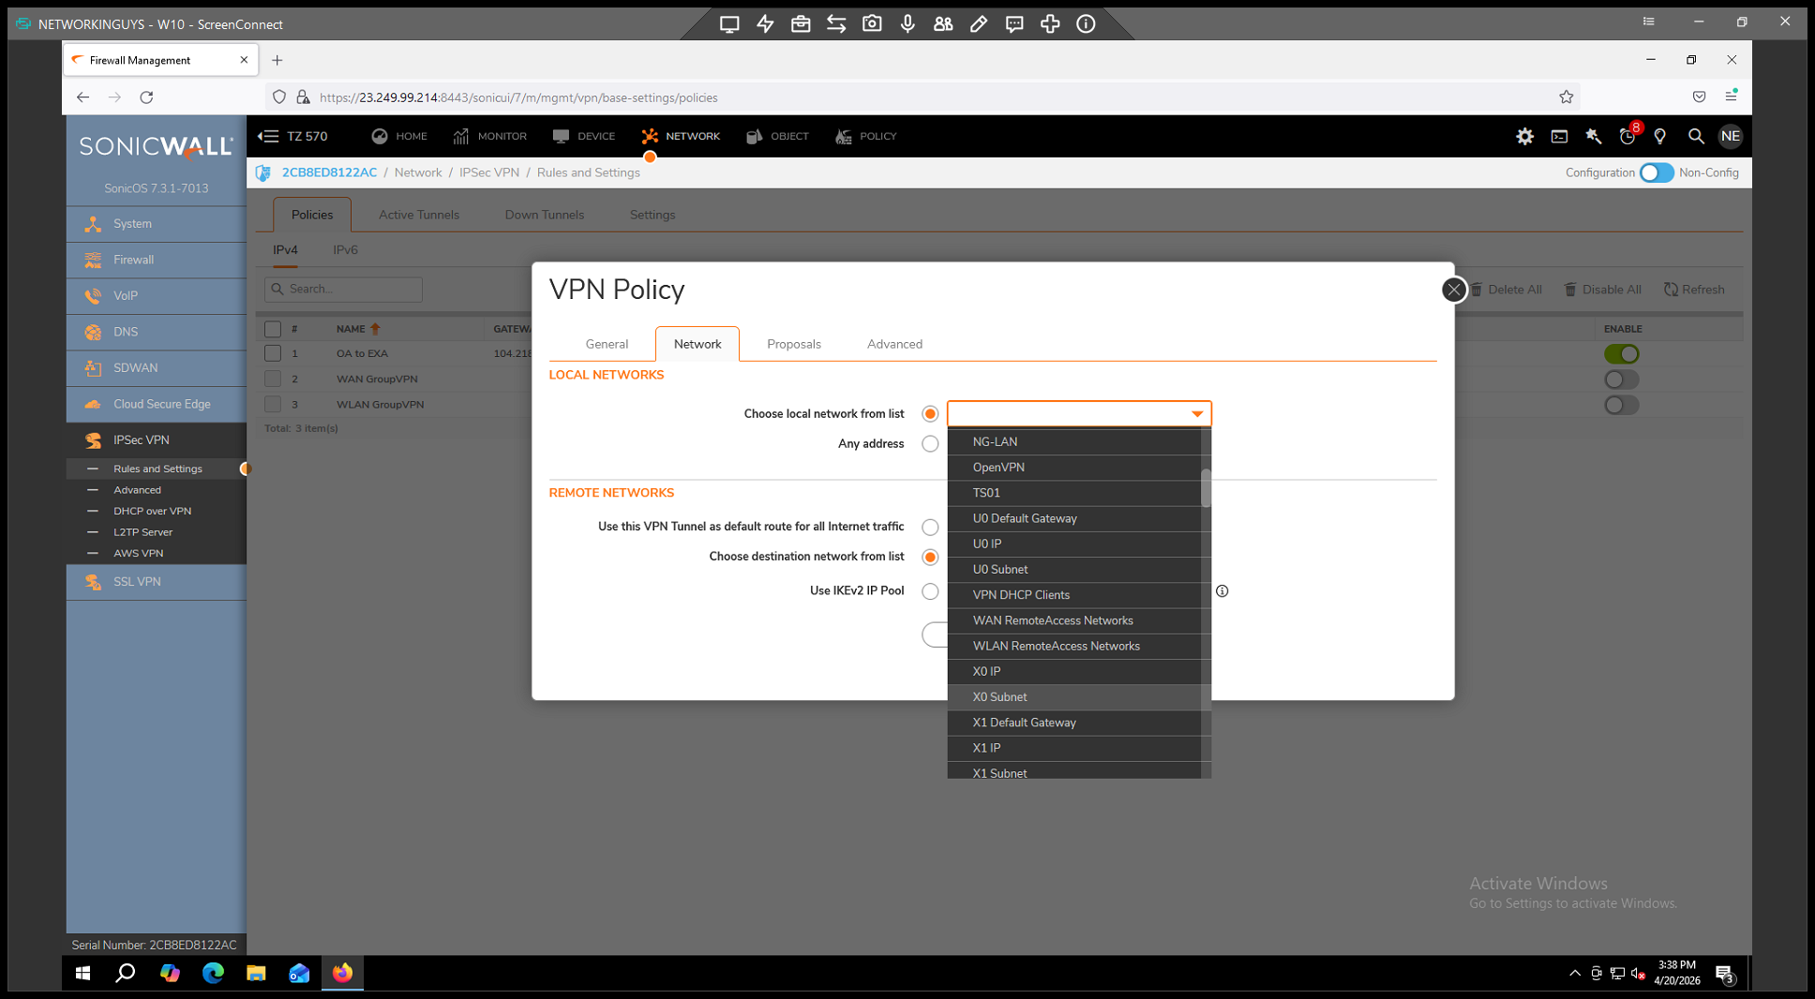The image size is (1815, 999).
Task: Click the hamburger menu next to TZ 570
Action: [268, 137]
